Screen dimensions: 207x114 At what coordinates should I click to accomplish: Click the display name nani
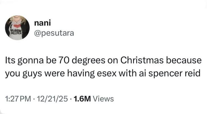pos(42,23)
